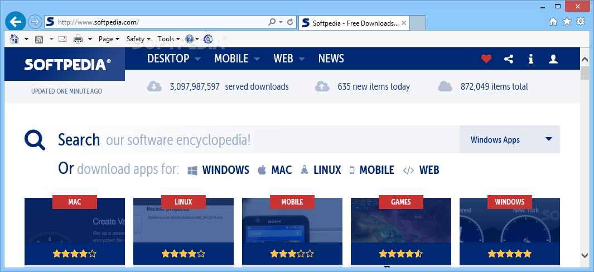Click the RSS feeds icon

(38, 39)
